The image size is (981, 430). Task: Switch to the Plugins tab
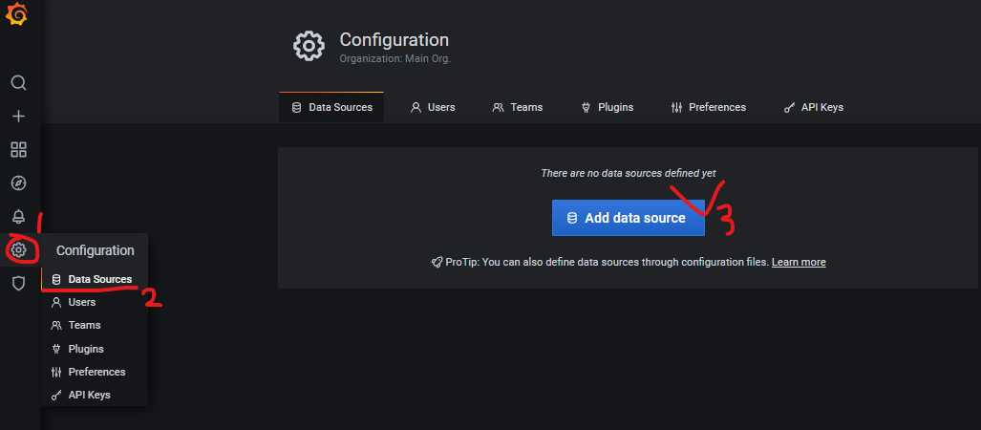tap(607, 108)
